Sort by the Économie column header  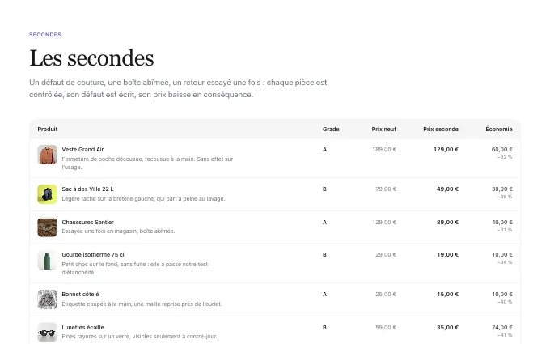click(x=499, y=130)
